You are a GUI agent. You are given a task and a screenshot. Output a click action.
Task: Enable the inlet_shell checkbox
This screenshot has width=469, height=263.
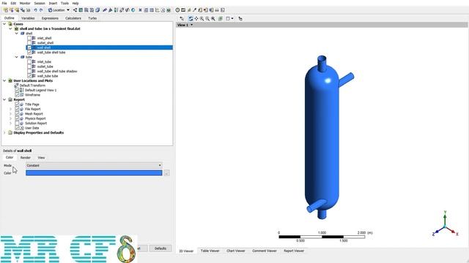[29, 38]
